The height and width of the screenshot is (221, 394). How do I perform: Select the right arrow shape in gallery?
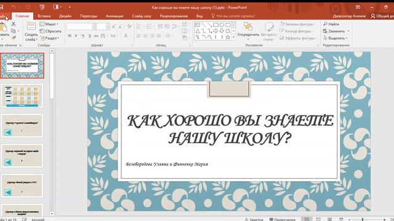pos(215,31)
